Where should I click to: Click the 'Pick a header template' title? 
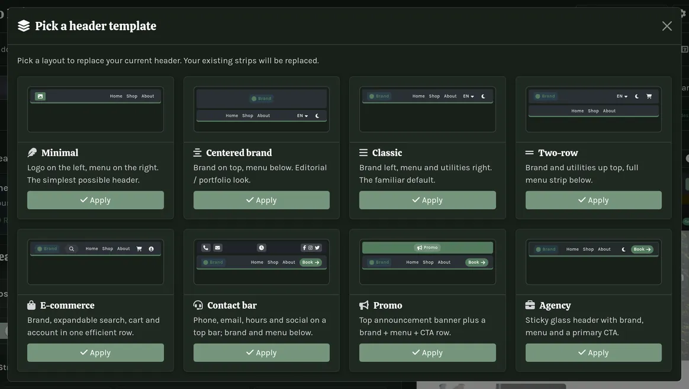coord(95,26)
